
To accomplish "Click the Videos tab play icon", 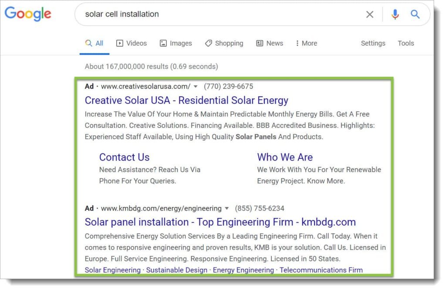I will (x=119, y=43).
